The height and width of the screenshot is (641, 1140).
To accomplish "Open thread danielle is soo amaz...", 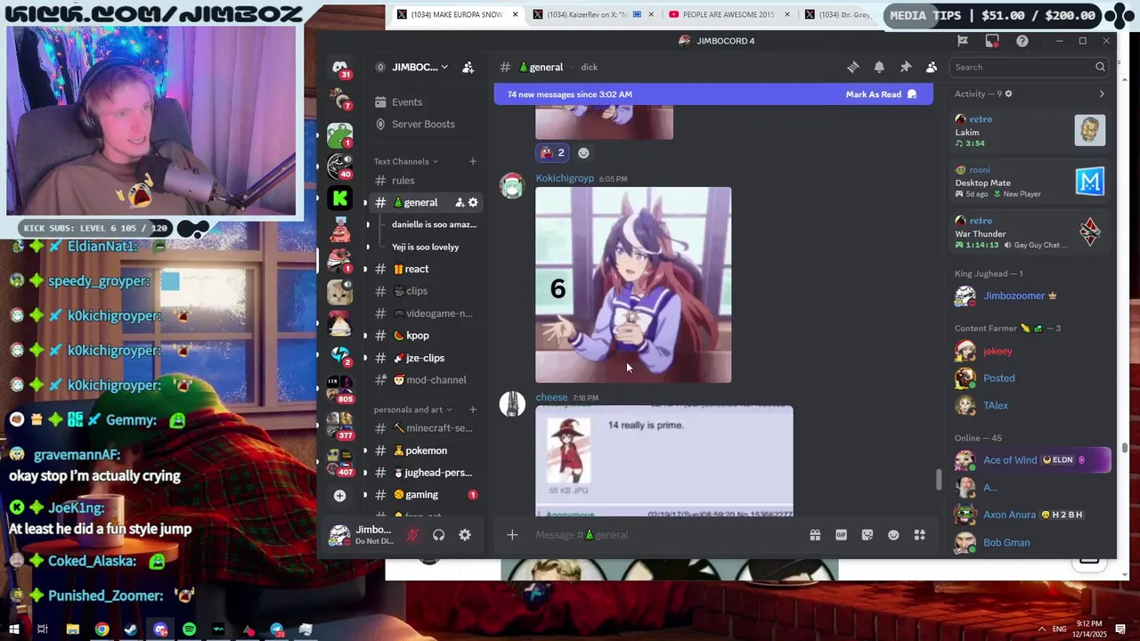I will pyautogui.click(x=434, y=224).
